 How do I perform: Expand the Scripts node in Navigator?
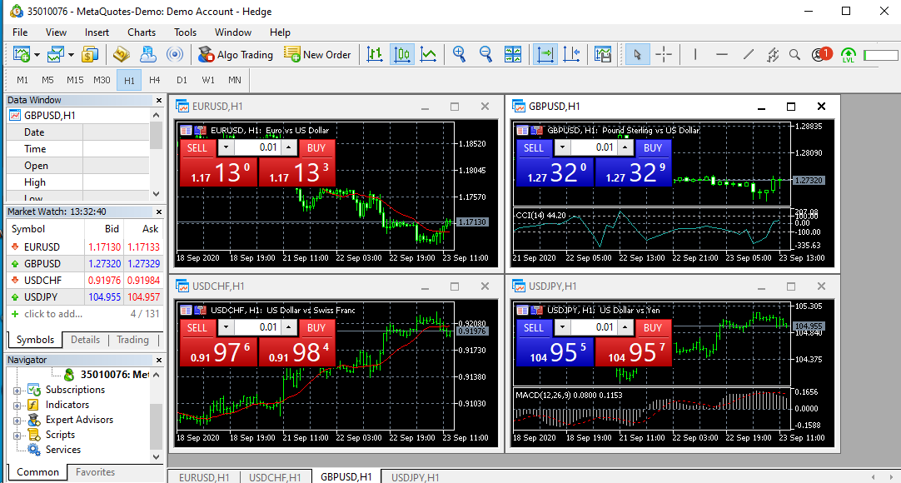click(17, 436)
